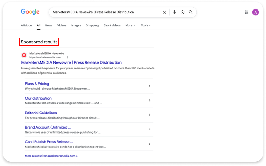Go to the Shopping tab

coord(92,25)
